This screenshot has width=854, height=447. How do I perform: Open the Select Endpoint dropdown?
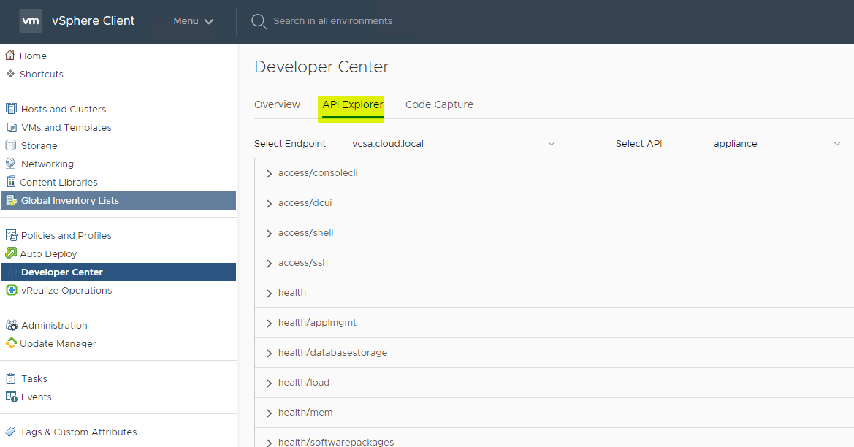tap(453, 144)
